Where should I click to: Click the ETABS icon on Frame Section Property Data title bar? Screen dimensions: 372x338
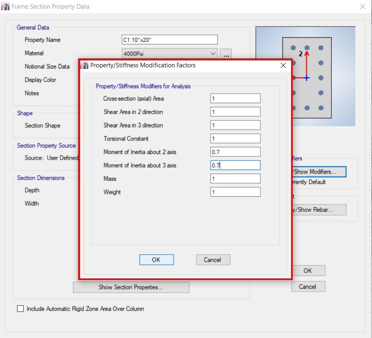coord(5,6)
